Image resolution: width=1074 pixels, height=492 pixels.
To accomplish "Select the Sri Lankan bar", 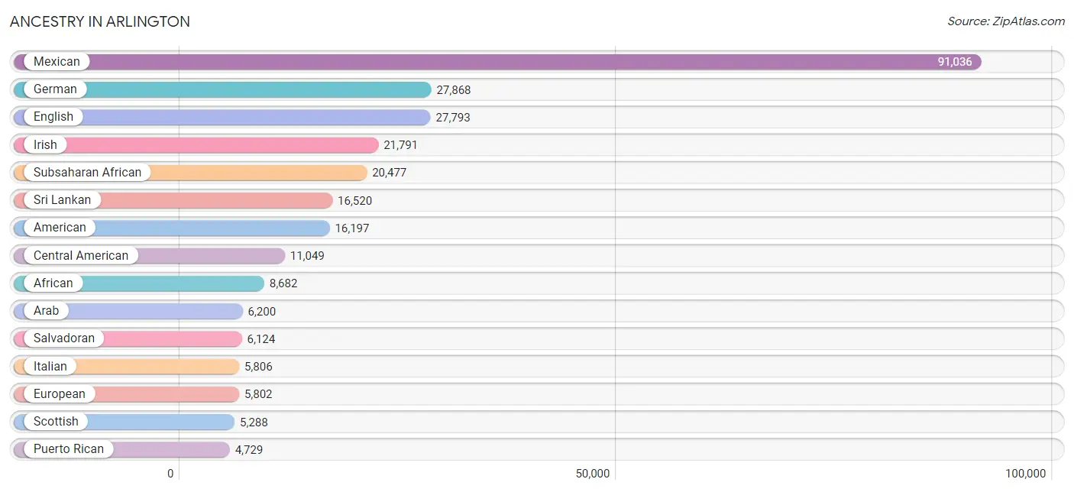I will (x=173, y=200).
